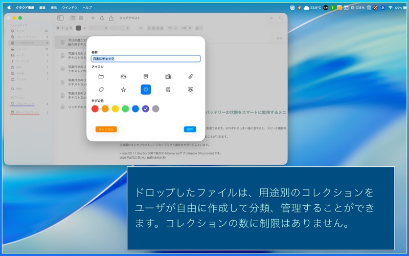
Task: Toggle underline U in the format bar
Action: pyautogui.click(x=66, y=28)
